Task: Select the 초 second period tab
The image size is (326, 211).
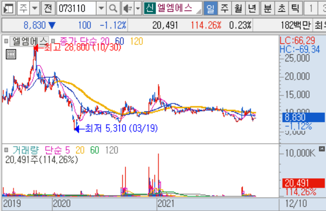Action: [282, 8]
